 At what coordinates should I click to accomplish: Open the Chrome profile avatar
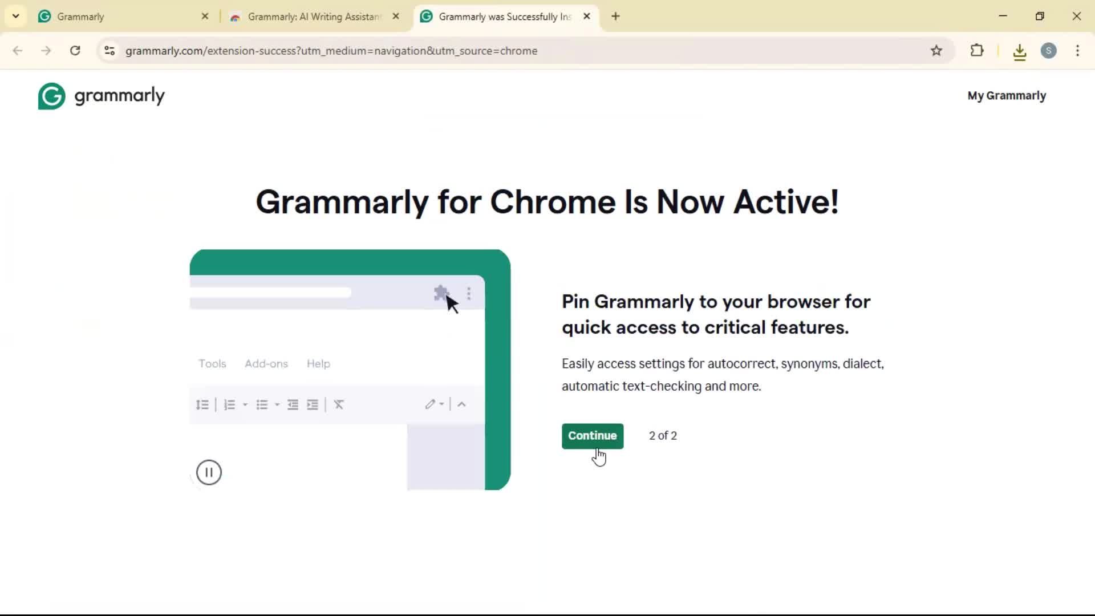pos(1048,51)
